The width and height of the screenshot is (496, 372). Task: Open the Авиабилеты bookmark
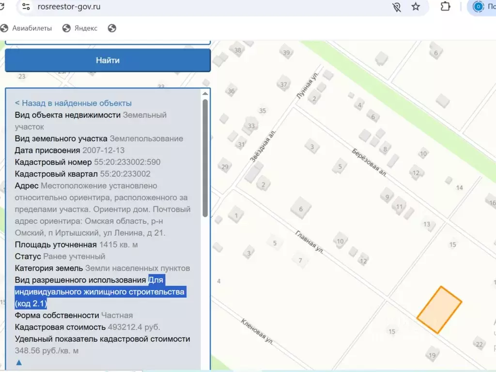[x=27, y=28]
